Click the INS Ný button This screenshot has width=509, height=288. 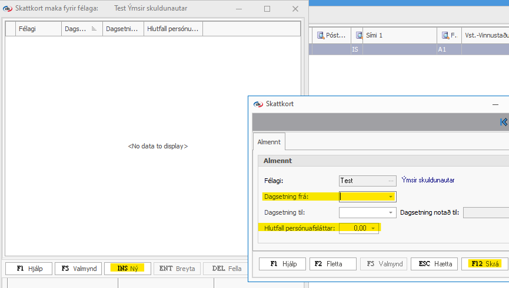(127, 268)
